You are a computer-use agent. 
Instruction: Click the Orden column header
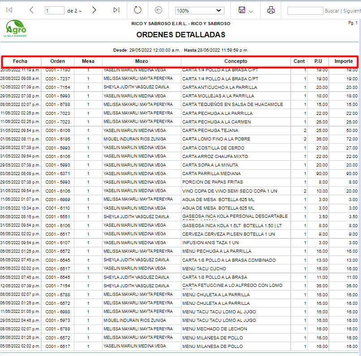pyautogui.click(x=58, y=61)
